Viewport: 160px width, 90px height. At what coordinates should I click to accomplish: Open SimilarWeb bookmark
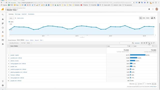click(93, 5)
